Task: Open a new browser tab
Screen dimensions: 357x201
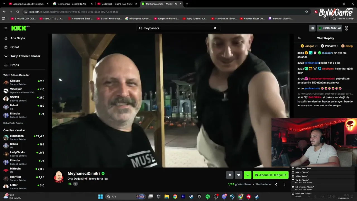Action: 187,4
